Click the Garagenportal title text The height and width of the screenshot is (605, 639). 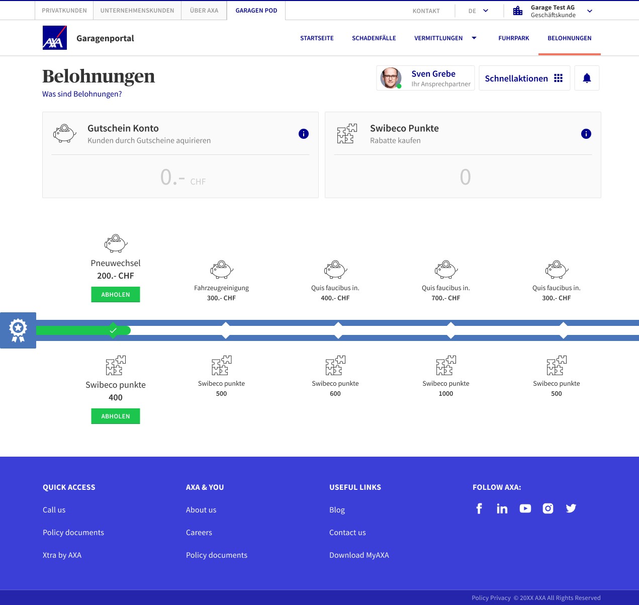click(x=105, y=38)
